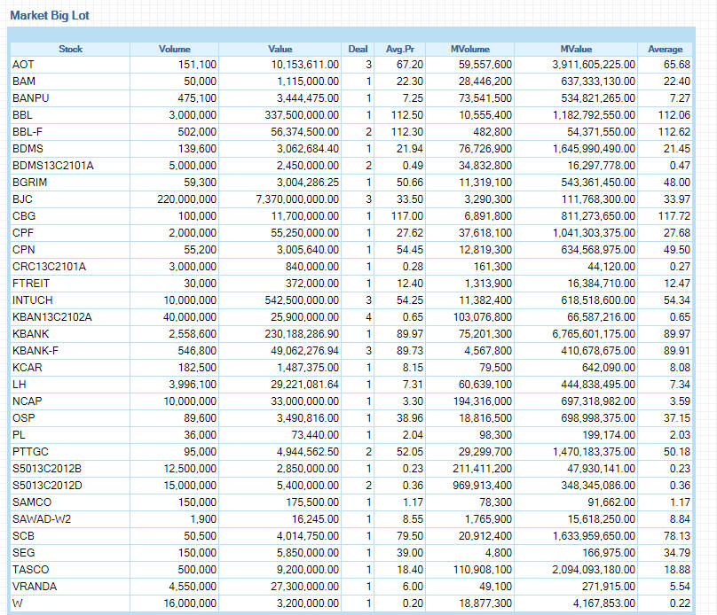Select the MValue column header
The height and width of the screenshot is (615, 717).
click(576, 49)
